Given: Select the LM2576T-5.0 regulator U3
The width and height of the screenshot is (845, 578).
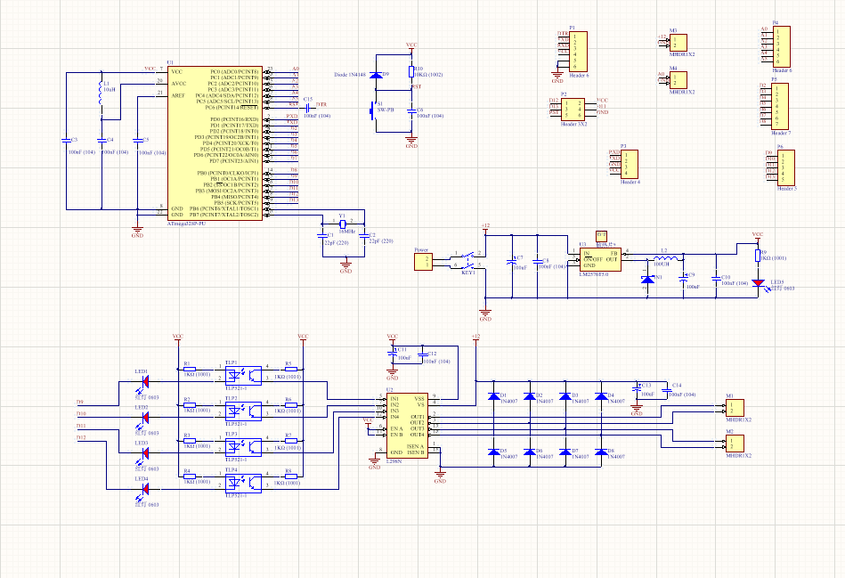Looking at the screenshot, I should [600, 259].
